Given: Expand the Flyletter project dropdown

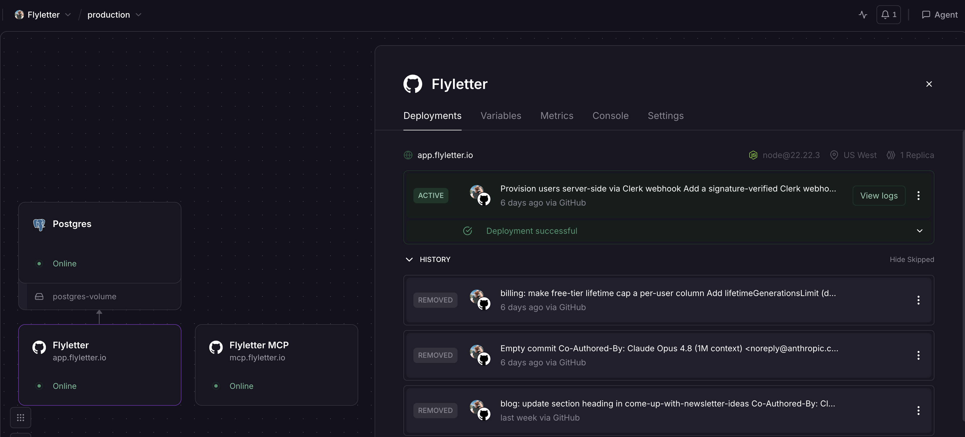Looking at the screenshot, I should tap(68, 15).
